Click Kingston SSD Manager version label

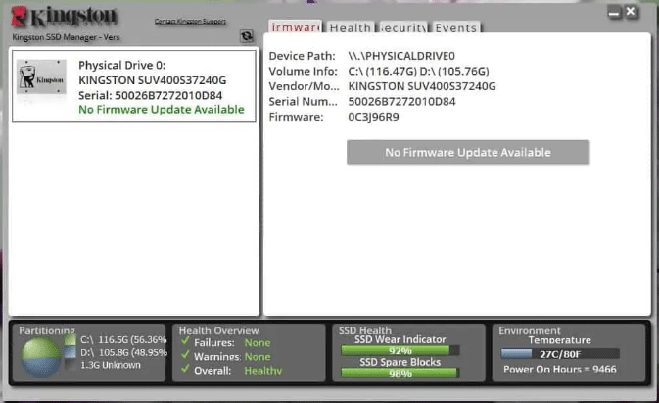click(66, 37)
